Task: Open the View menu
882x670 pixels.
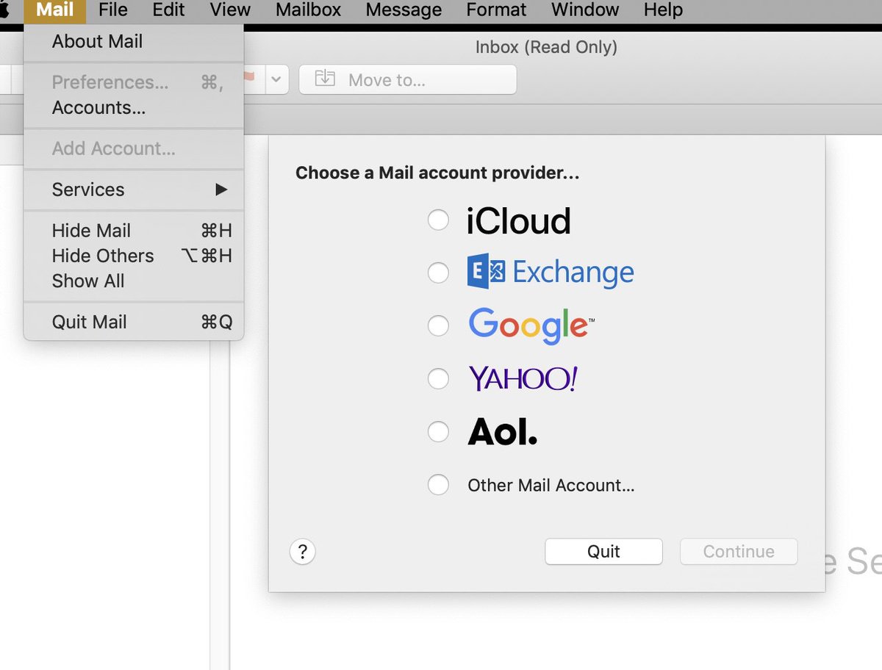Action: pyautogui.click(x=230, y=10)
